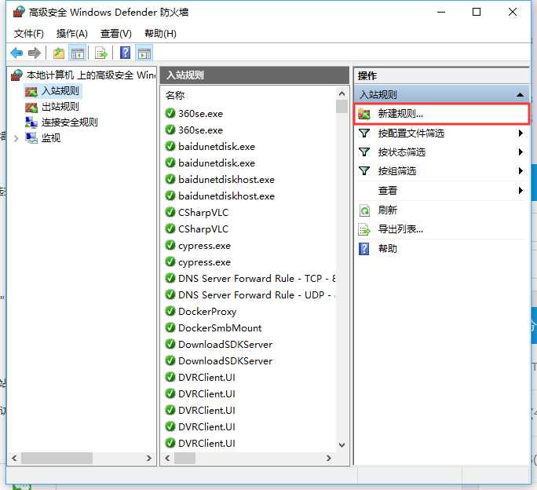This screenshot has width=537, height=490.
Task: Click the 帮助 help icon in actions pane
Action: click(363, 249)
